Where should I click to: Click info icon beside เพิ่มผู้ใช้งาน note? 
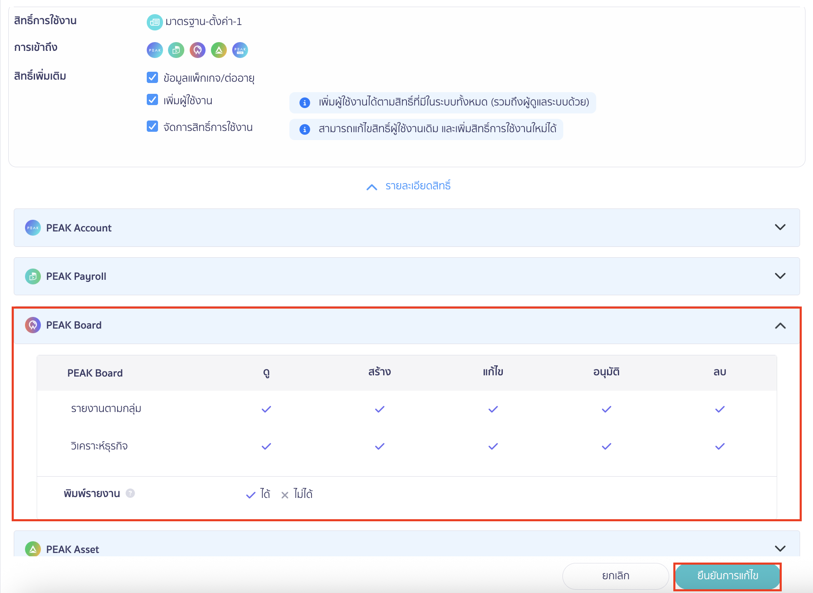(305, 103)
